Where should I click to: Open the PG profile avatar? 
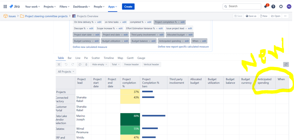click(x=289, y=6)
